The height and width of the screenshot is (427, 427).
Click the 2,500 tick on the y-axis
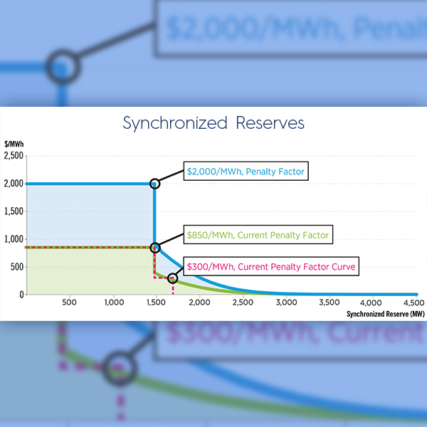click(x=14, y=156)
